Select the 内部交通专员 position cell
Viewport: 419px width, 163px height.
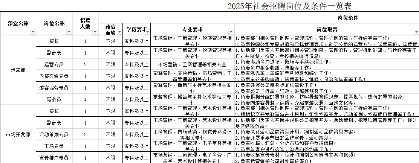[54, 76]
